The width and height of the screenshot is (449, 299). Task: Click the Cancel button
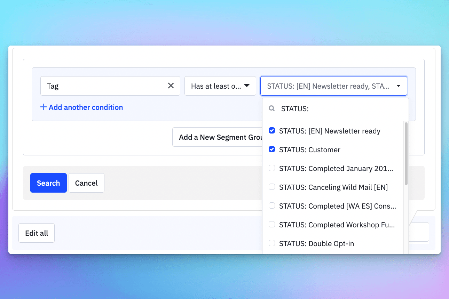tap(86, 183)
